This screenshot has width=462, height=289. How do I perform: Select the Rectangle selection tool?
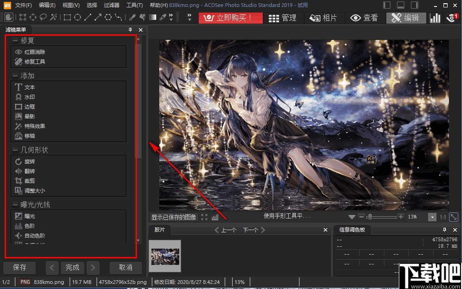(66, 18)
